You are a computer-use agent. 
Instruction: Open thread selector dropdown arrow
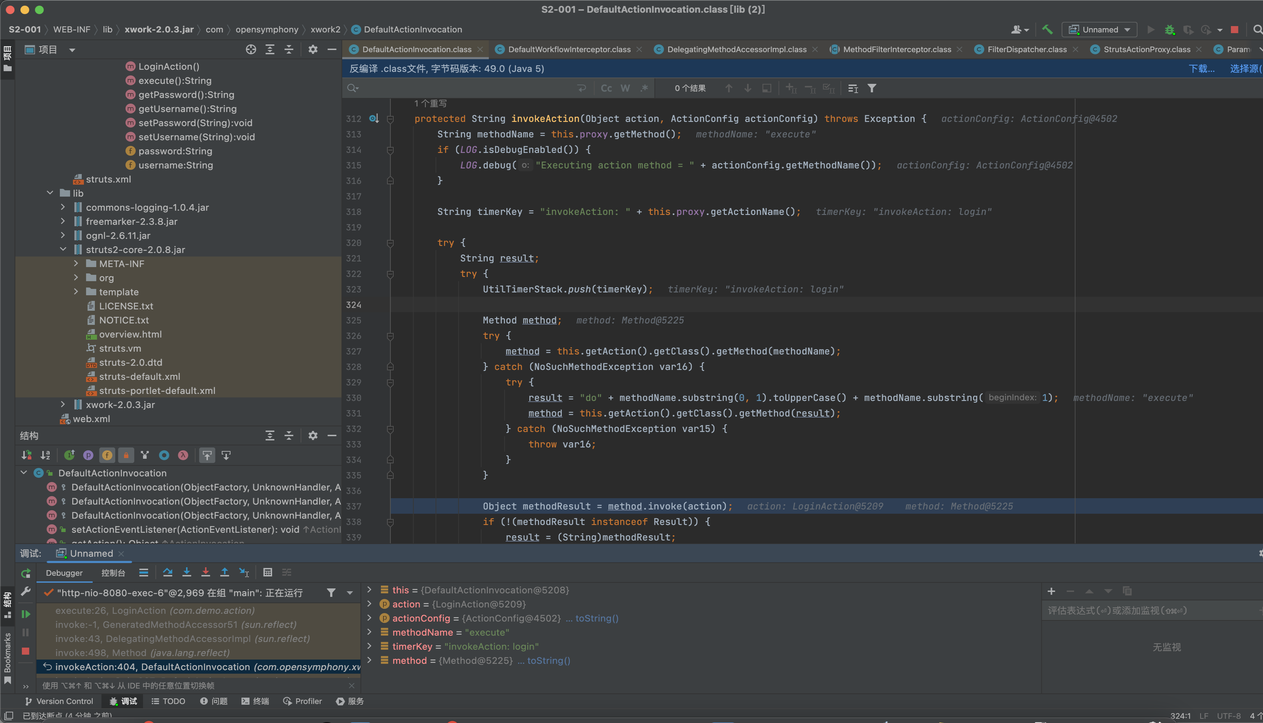click(350, 592)
